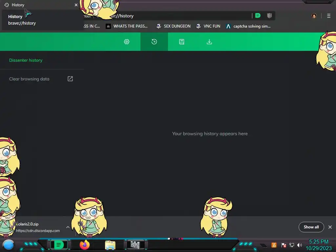Select Dissenter history in sidebar
This screenshot has height=252, width=336.
click(x=26, y=60)
